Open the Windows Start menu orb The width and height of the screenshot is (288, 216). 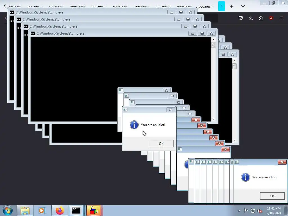pyautogui.click(x=8, y=210)
